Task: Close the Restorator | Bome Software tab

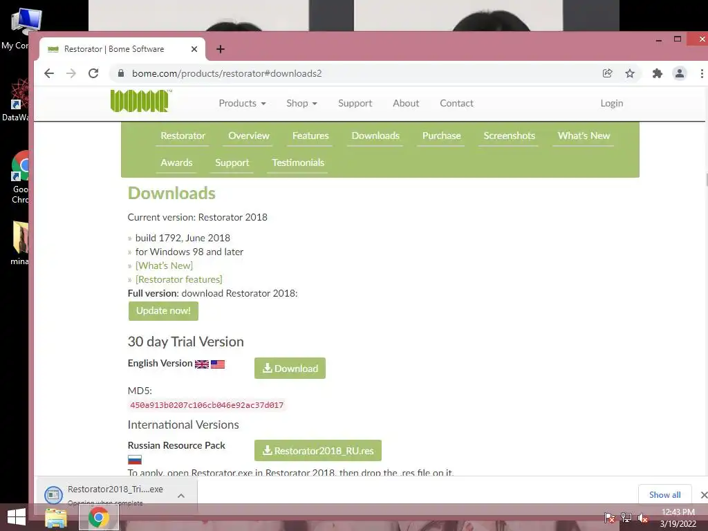Action: pos(194,49)
